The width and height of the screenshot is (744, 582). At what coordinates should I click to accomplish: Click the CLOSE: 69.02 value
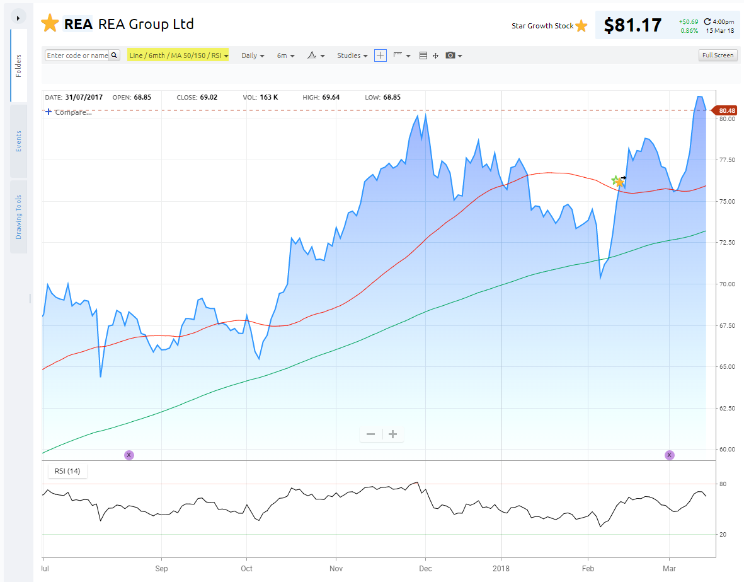click(x=197, y=97)
